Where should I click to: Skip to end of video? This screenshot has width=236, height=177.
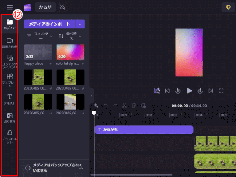point(211,91)
